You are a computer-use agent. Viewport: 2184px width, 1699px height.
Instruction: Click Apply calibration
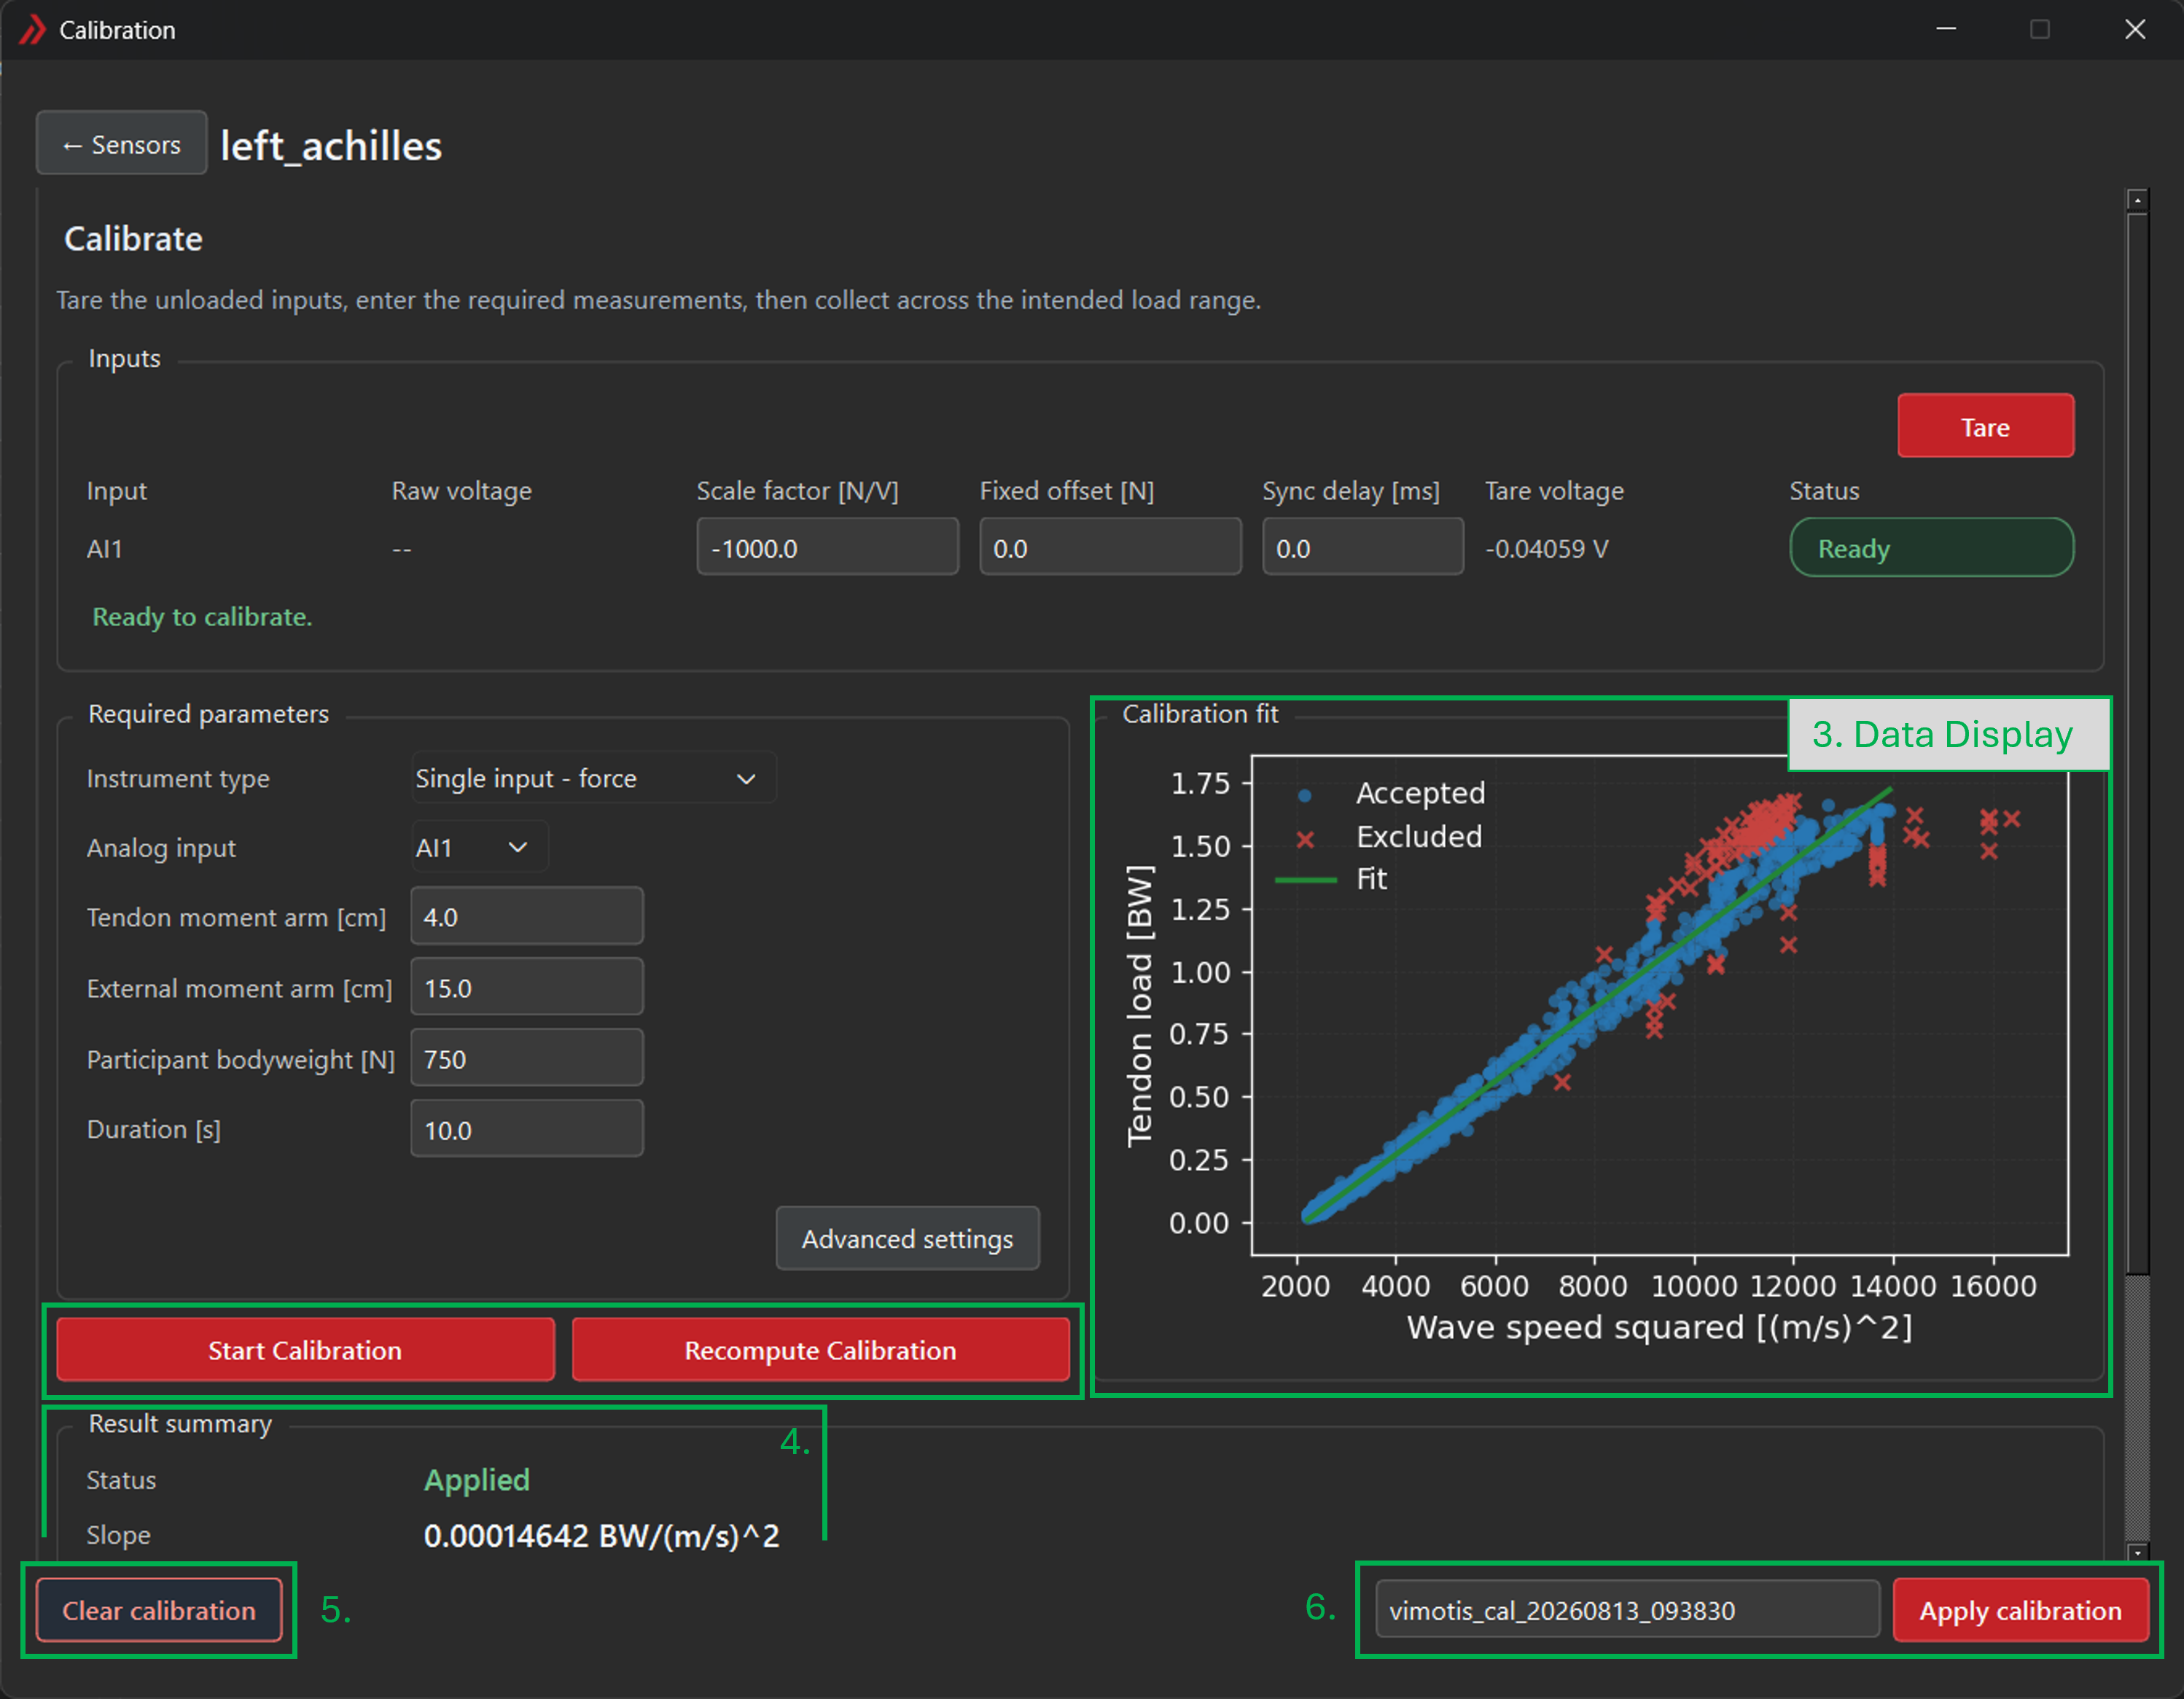[x=2020, y=1610]
